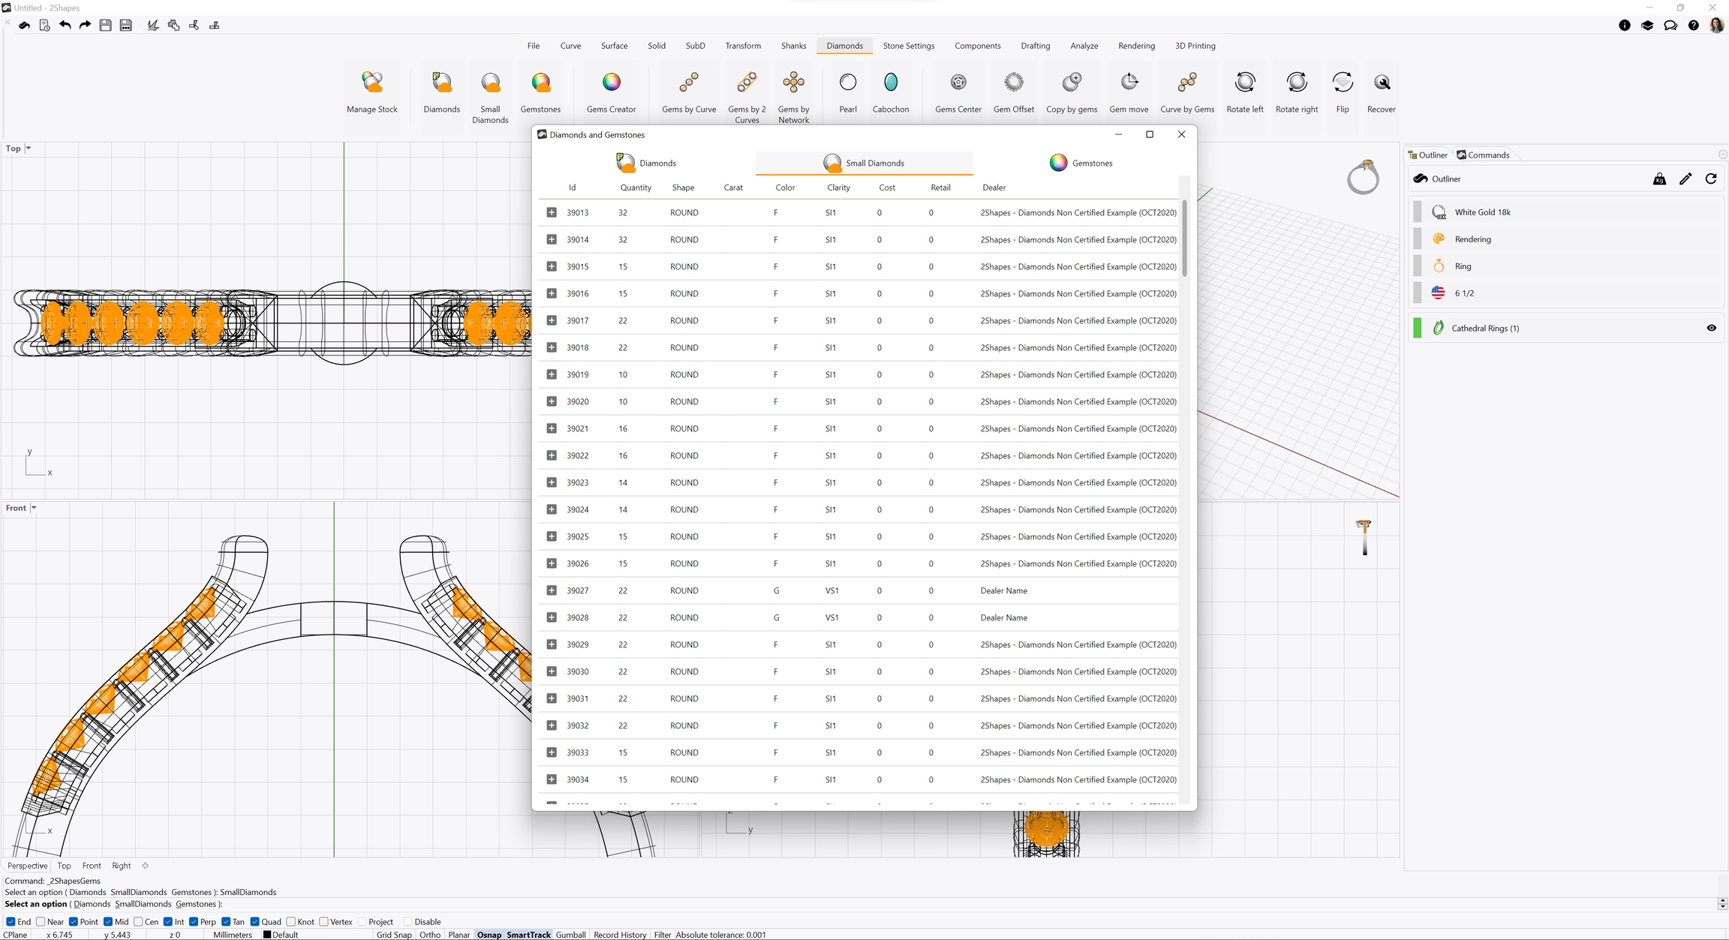Toggle the Near osnap checkbox

41,922
